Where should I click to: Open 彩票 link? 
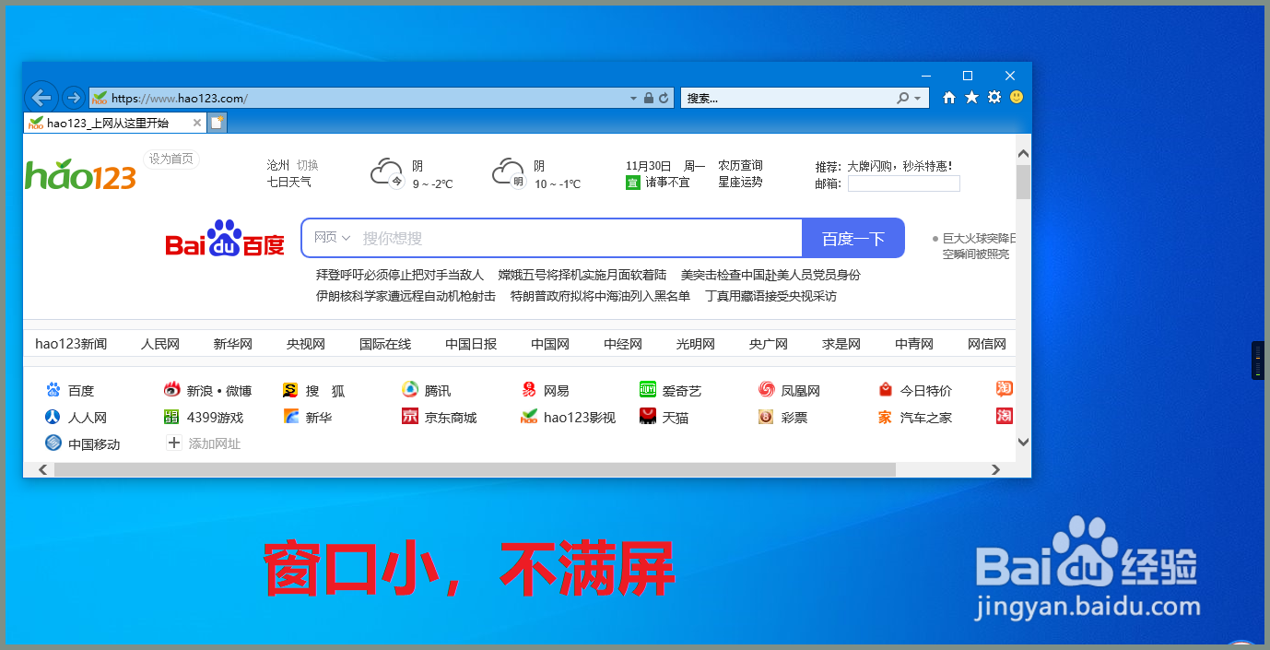pos(794,418)
